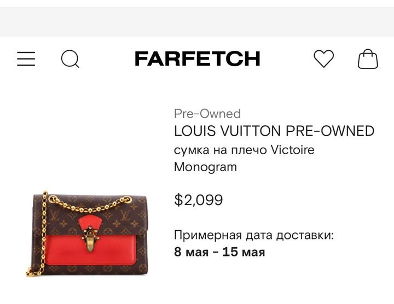Open the Victoire bag product photo
This screenshot has height=304, width=394.
(x=88, y=233)
